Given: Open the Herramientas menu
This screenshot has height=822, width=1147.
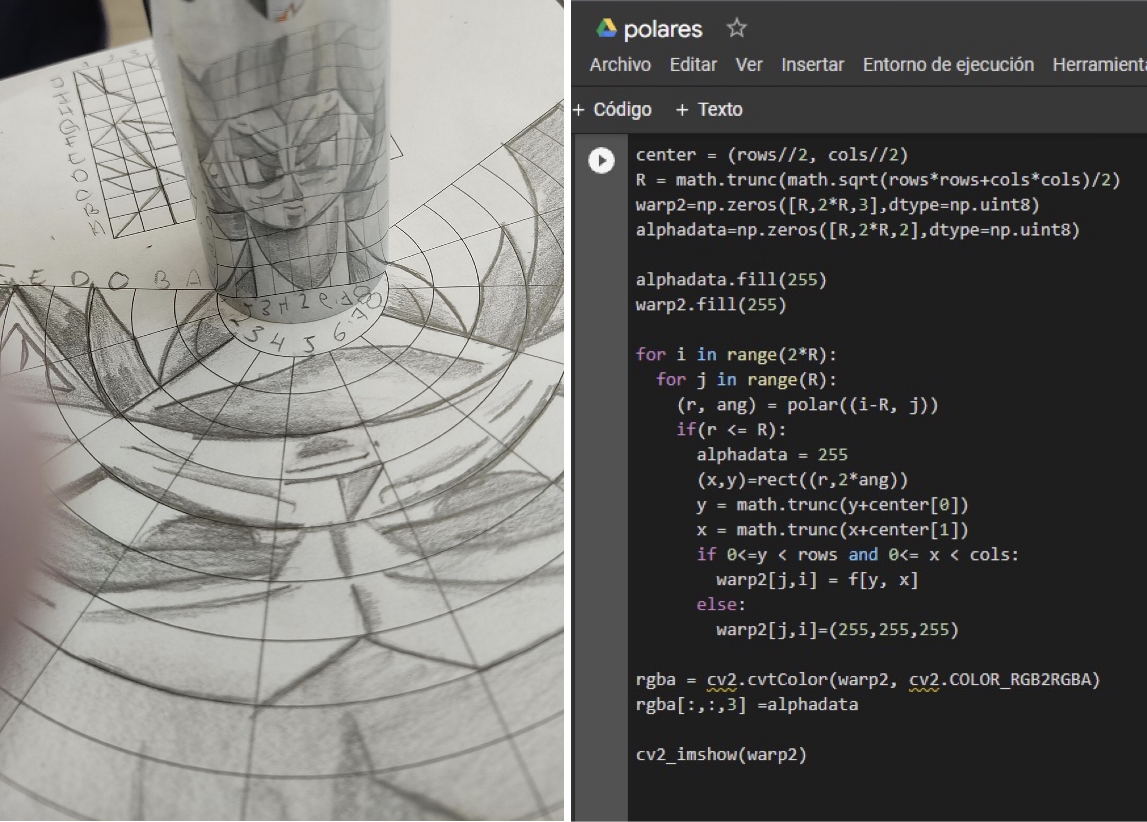Looking at the screenshot, I should (1100, 65).
